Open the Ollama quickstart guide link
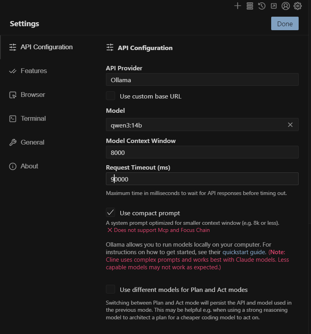This screenshot has height=334, width=311. click(244, 252)
